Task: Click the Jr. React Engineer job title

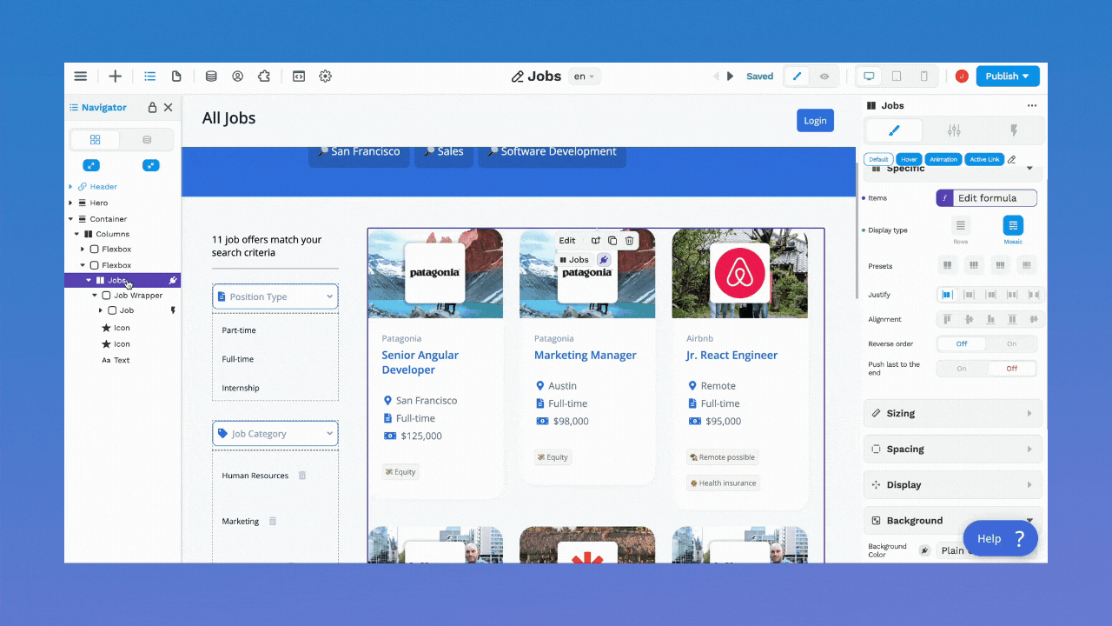Action: [731, 355]
